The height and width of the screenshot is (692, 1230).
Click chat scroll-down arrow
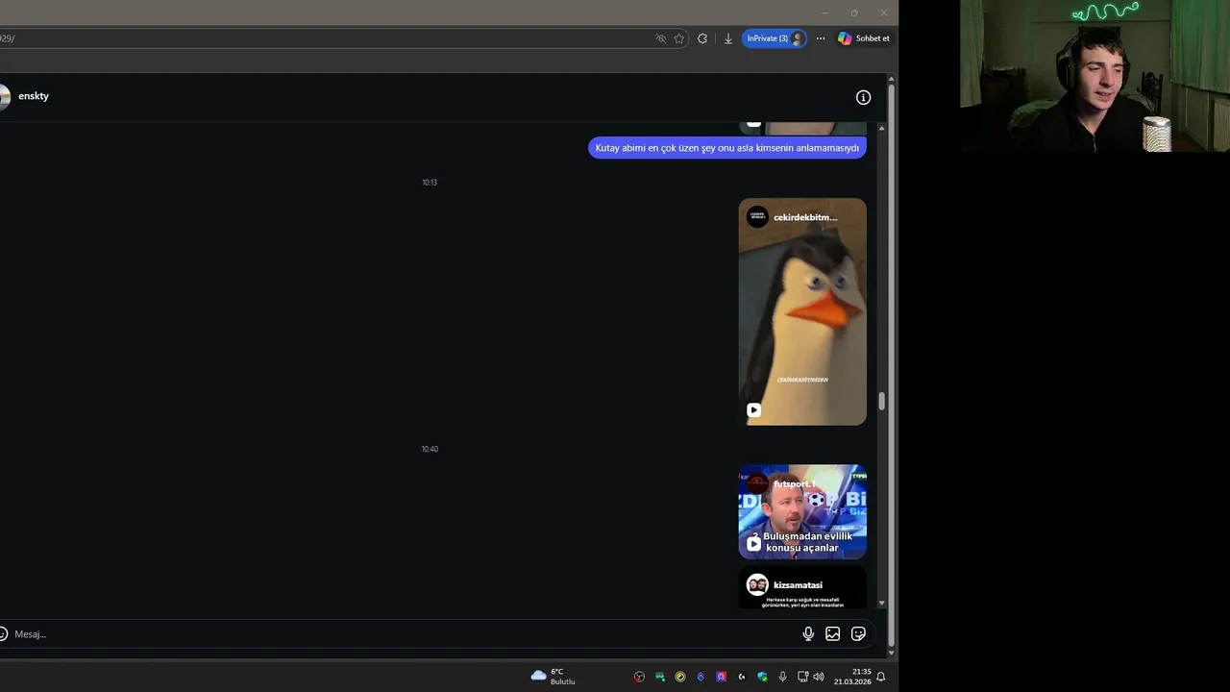881,604
